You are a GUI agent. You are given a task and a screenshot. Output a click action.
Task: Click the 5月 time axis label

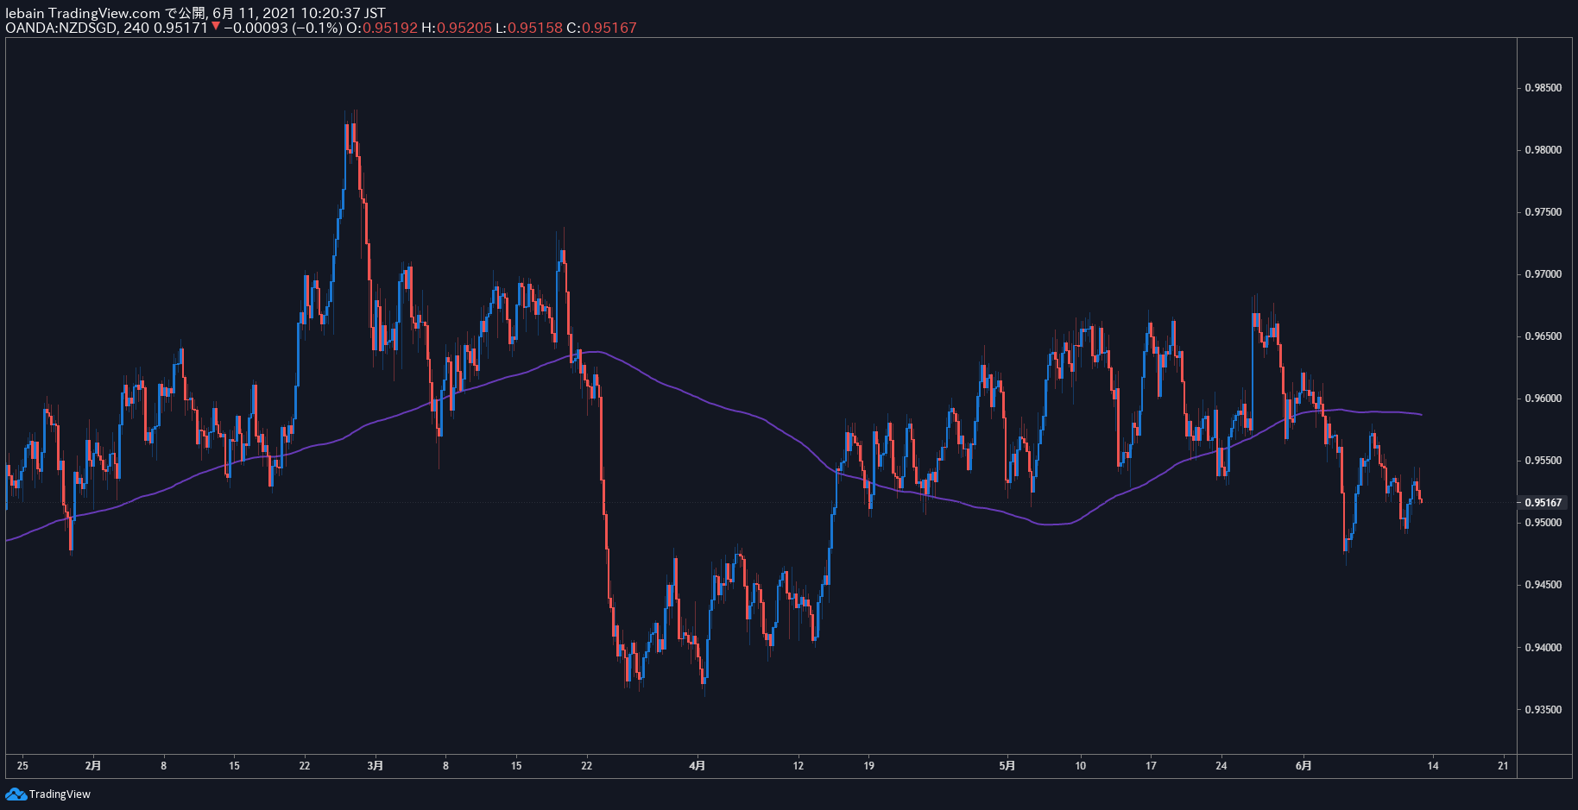[1007, 765]
